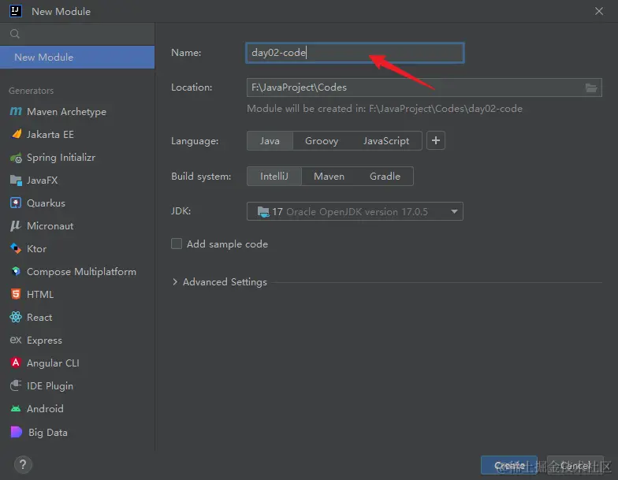Select the Micronaut generator

click(41, 226)
